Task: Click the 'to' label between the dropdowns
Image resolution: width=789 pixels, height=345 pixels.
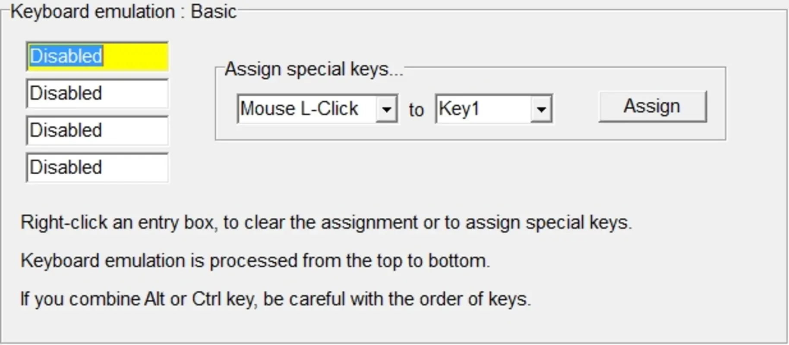Action: 416,110
